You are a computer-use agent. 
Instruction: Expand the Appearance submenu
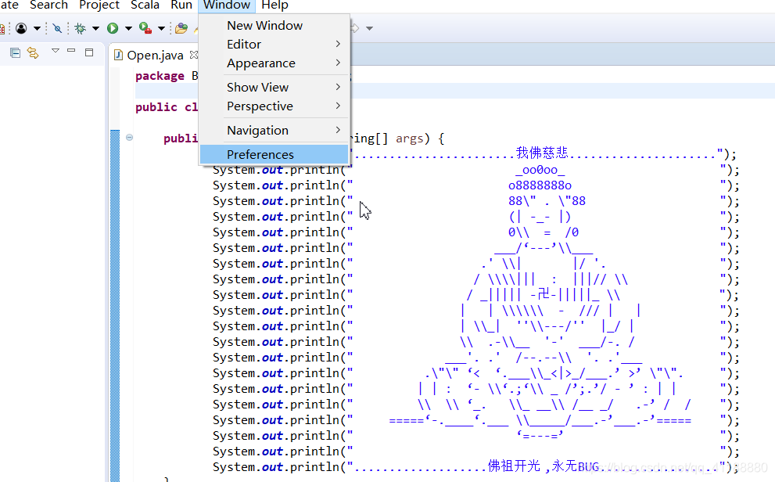pyautogui.click(x=274, y=63)
